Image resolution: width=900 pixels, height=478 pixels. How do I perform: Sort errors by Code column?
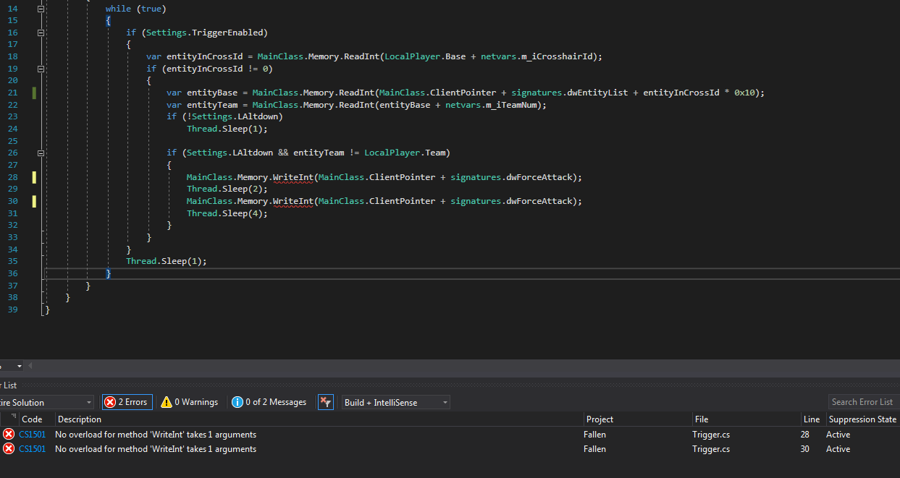tap(32, 419)
